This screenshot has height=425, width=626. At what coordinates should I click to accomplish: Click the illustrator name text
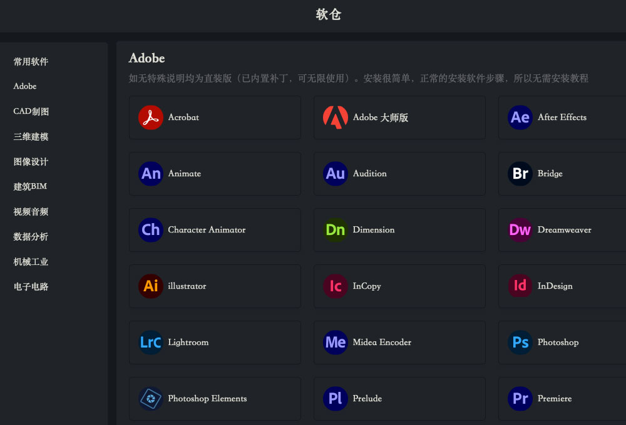point(187,286)
